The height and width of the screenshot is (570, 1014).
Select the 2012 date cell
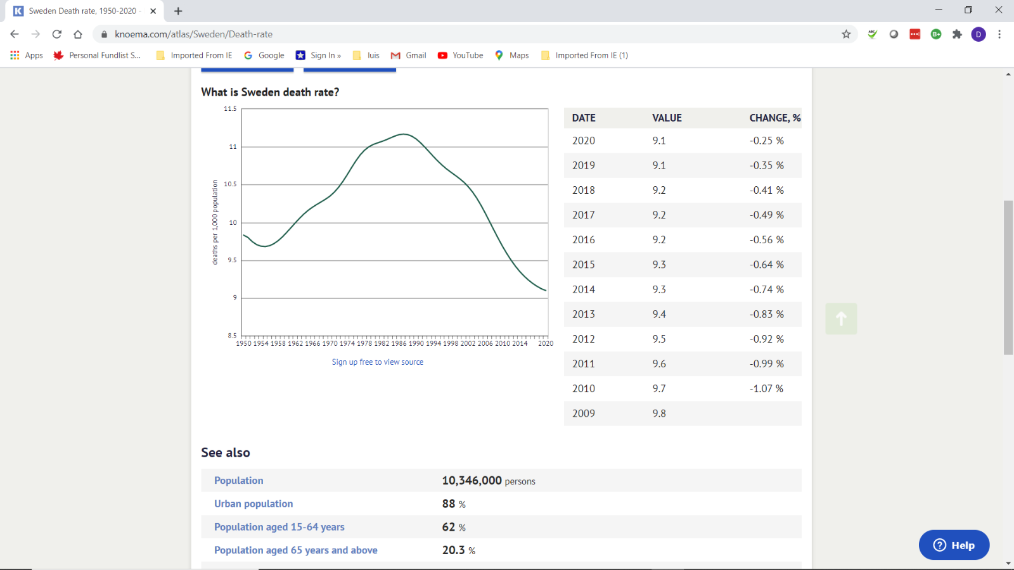[584, 339]
